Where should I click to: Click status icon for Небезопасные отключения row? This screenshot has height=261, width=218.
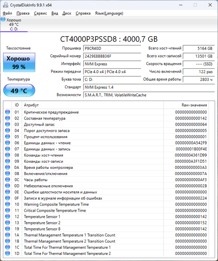(7, 186)
